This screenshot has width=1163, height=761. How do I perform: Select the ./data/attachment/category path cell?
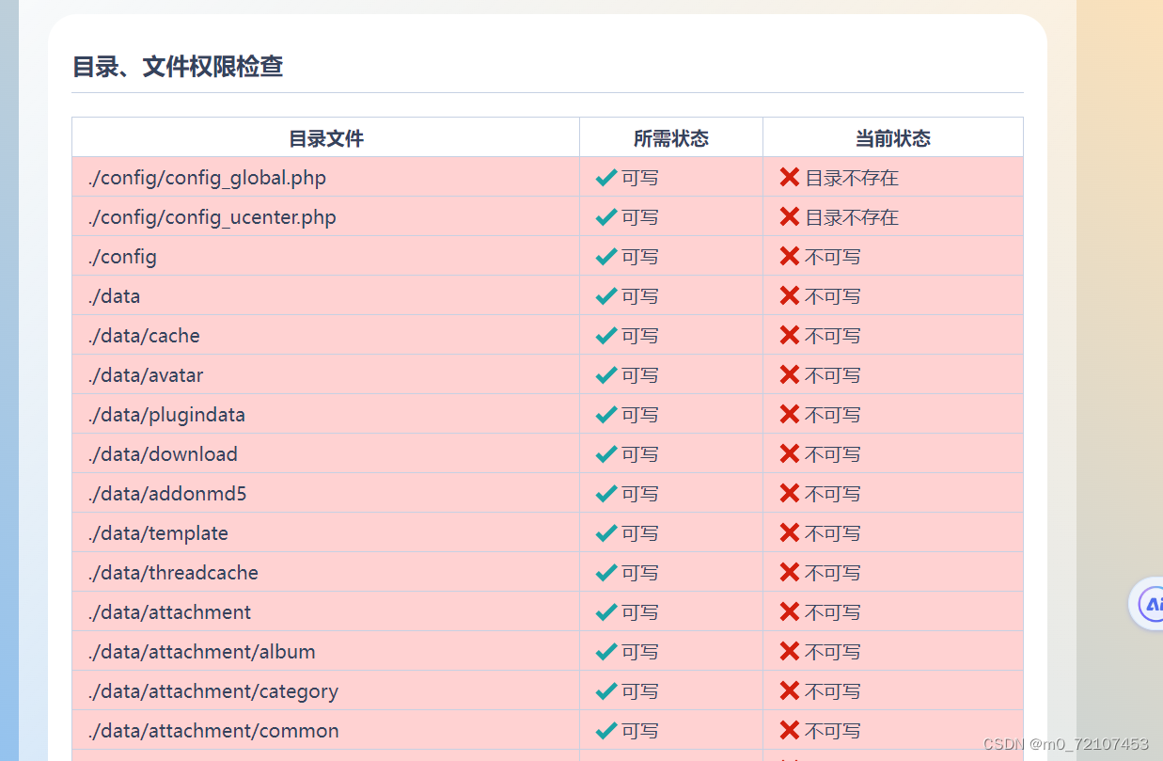[325, 690]
